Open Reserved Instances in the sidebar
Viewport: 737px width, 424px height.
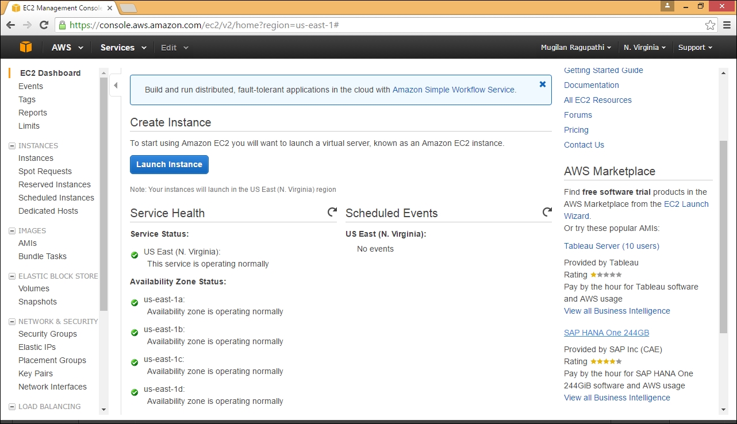(x=55, y=184)
